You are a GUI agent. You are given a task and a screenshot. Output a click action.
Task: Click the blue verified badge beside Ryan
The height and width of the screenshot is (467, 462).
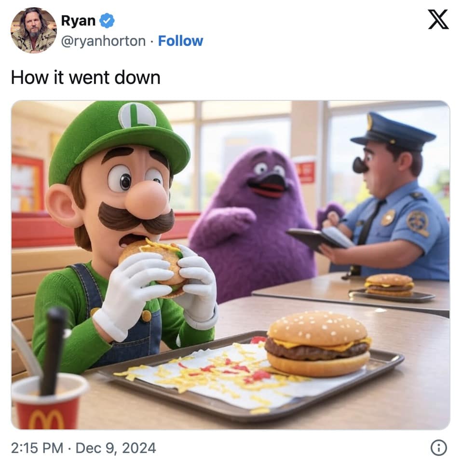tap(107, 21)
